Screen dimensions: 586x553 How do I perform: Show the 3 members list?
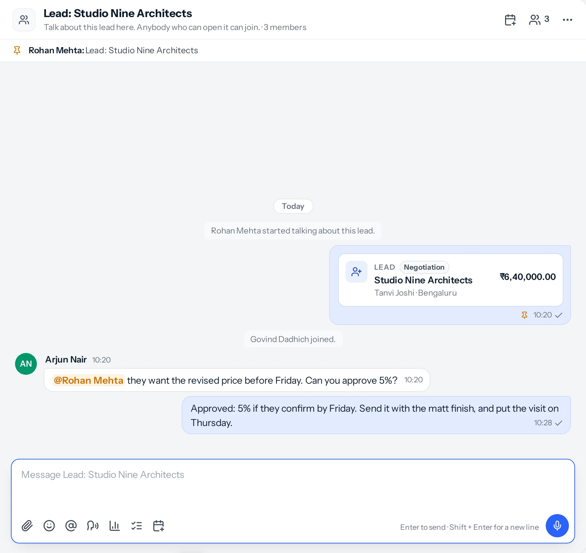coord(539,20)
